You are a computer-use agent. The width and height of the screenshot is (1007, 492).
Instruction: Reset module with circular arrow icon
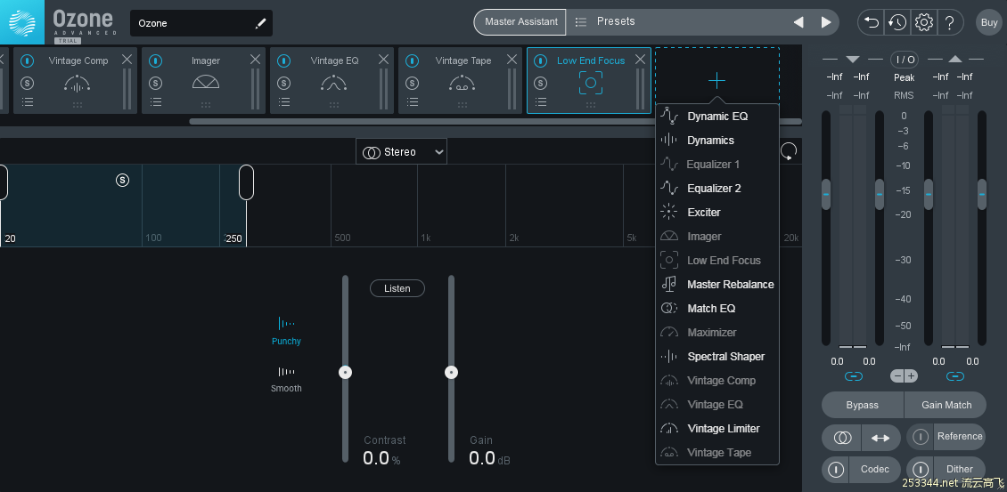(789, 151)
